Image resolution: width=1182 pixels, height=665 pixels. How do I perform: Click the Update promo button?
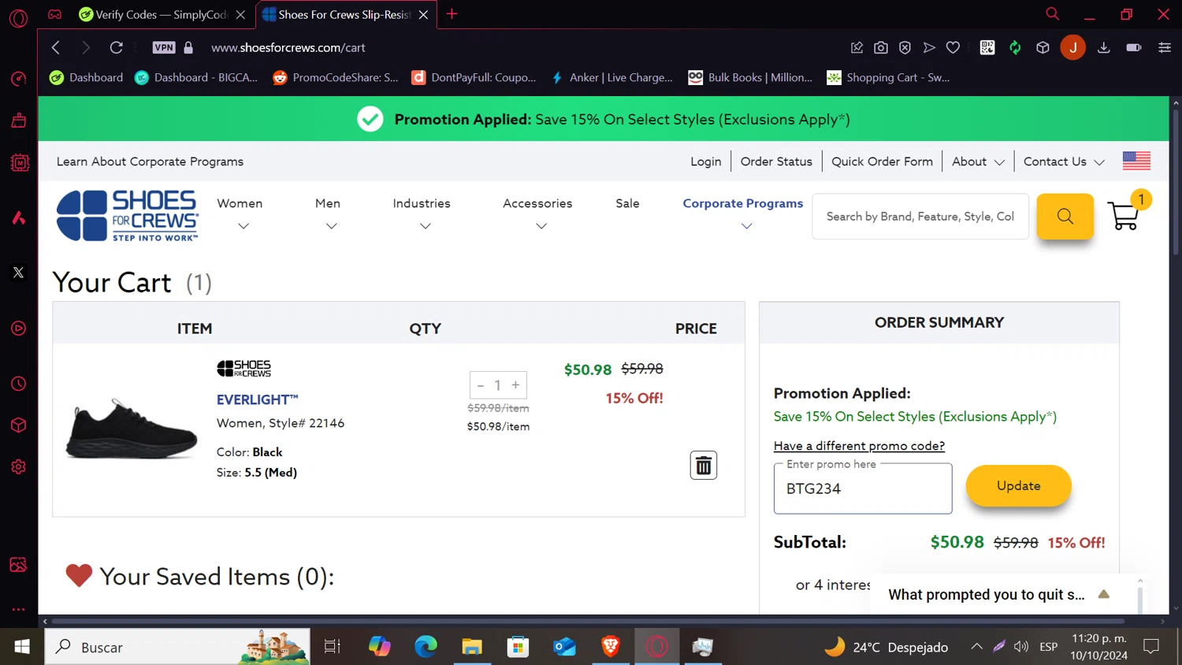coord(1018,486)
